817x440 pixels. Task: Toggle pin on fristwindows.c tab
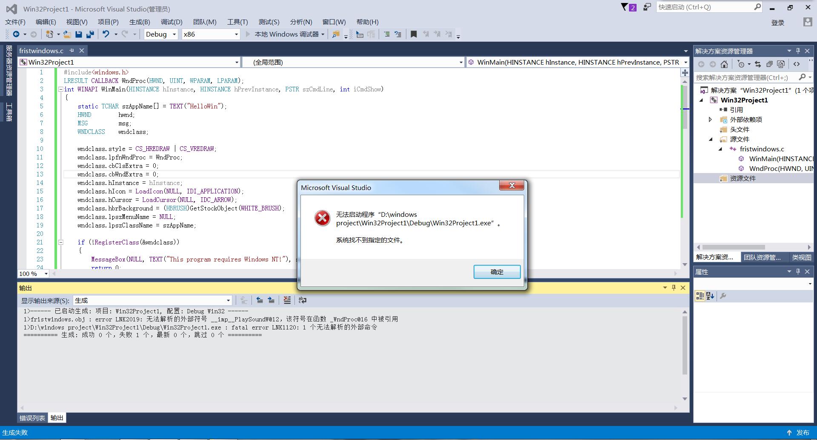pyautogui.click(x=71, y=51)
